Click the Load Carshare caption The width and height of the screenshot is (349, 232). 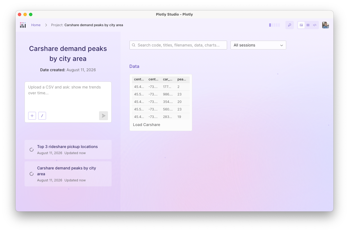pos(146,125)
